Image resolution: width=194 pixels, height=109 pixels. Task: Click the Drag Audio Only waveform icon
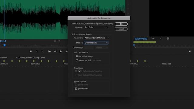tap(59, 41)
